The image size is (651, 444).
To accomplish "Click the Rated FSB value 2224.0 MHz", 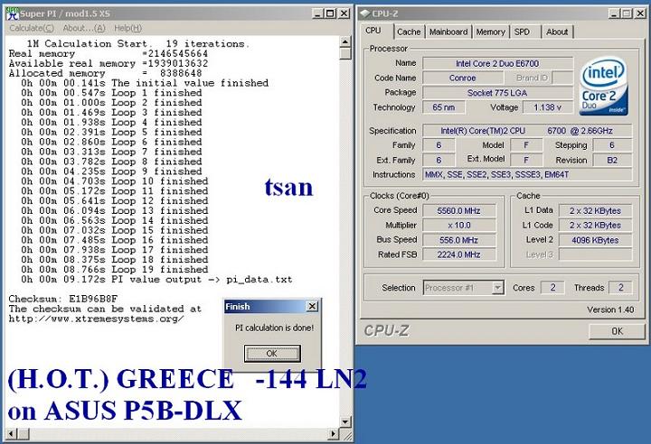I will (x=458, y=254).
